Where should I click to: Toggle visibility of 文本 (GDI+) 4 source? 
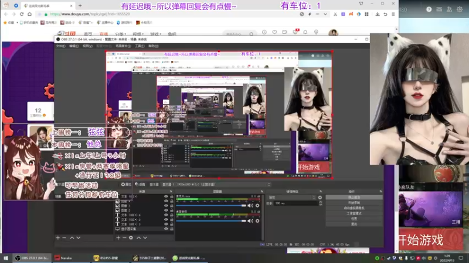(x=166, y=214)
